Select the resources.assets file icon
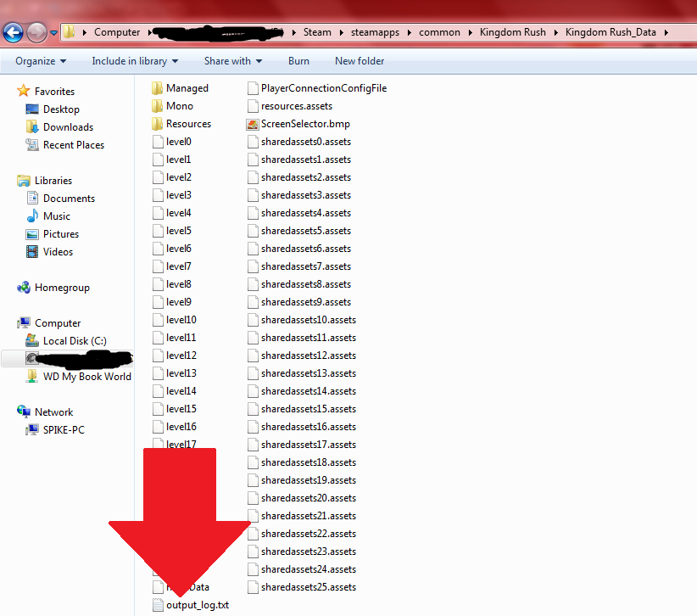The width and height of the screenshot is (697, 616). coord(253,106)
